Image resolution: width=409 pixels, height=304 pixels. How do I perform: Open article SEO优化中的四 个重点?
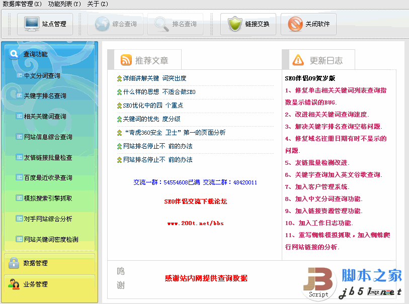(153, 106)
